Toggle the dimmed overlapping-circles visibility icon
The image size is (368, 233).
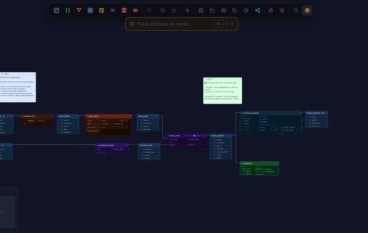pos(149,10)
